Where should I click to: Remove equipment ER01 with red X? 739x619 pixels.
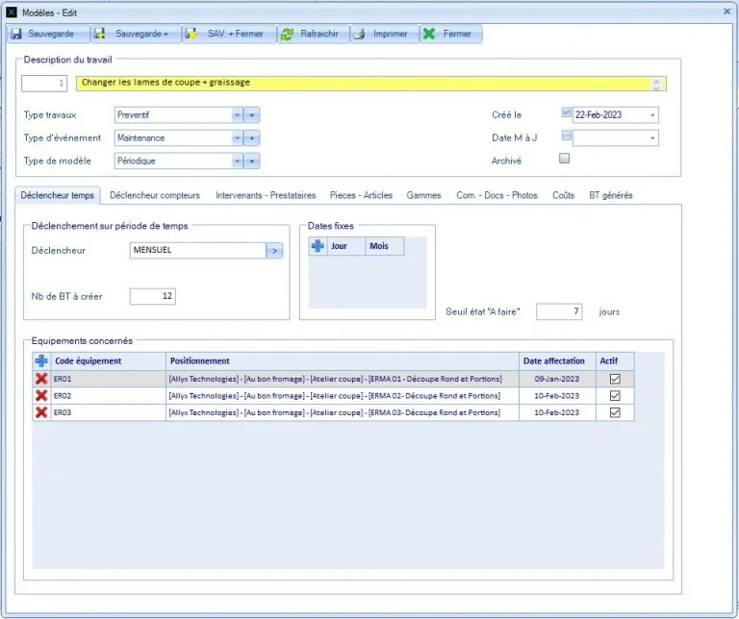click(41, 379)
